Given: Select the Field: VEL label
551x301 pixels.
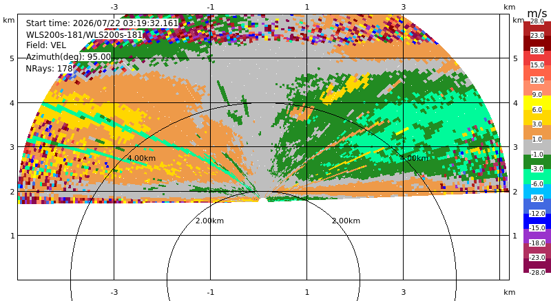Looking at the screenshot, I should pos(46,45).
